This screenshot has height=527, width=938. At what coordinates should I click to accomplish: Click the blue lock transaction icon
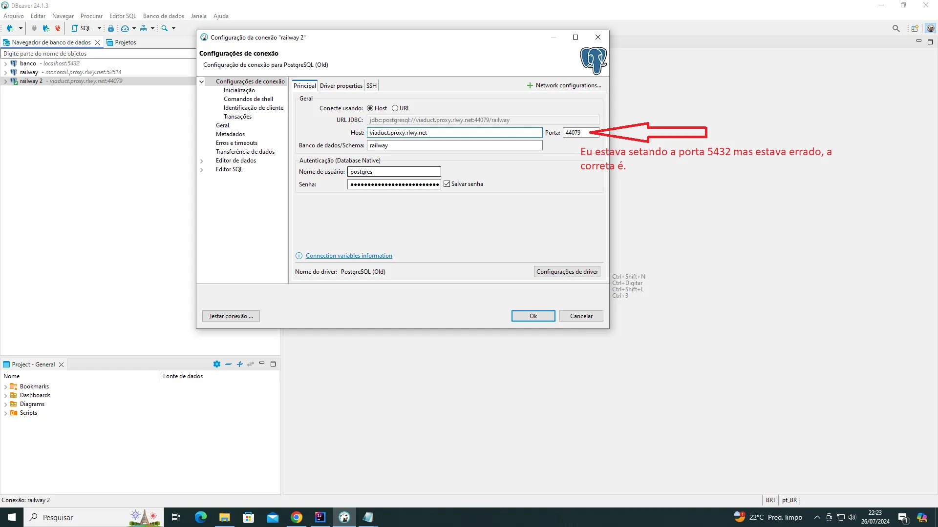(111, 28)
